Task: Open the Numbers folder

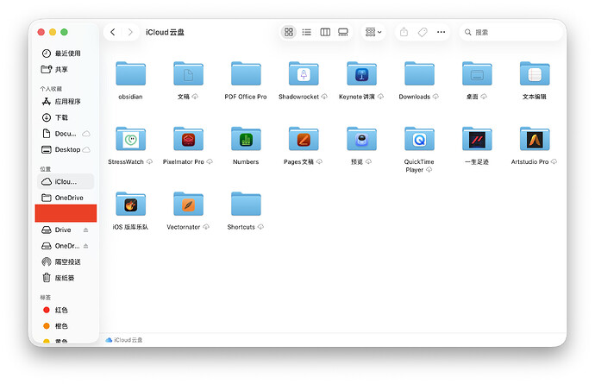Action: (x=246, y=139)
